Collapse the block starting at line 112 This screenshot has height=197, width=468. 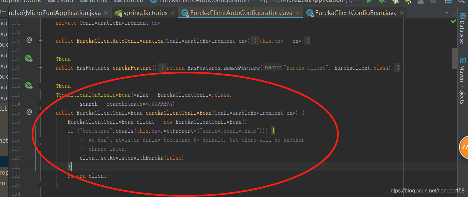41,86
